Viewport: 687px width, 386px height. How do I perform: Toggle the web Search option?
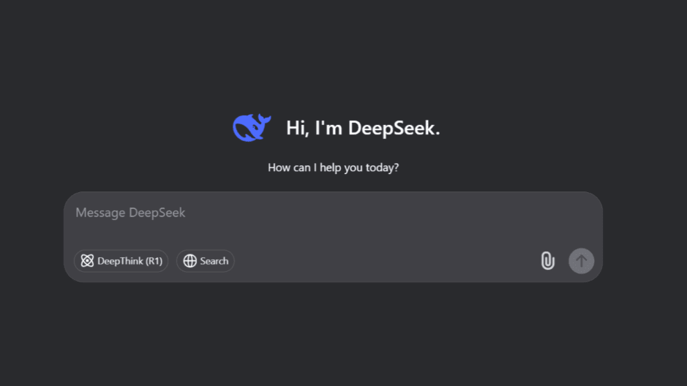click(x=205, y=261)
